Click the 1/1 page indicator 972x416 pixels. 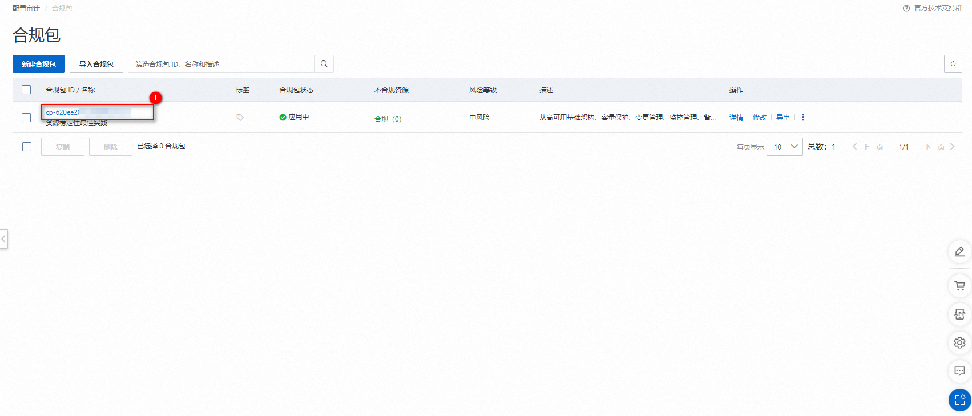pos(904,147)
